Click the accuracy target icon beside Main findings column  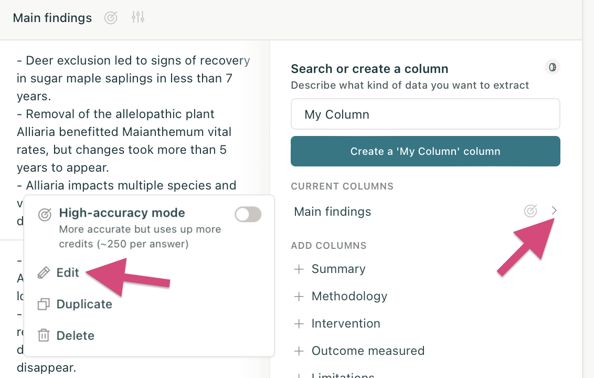click(530, 211)
